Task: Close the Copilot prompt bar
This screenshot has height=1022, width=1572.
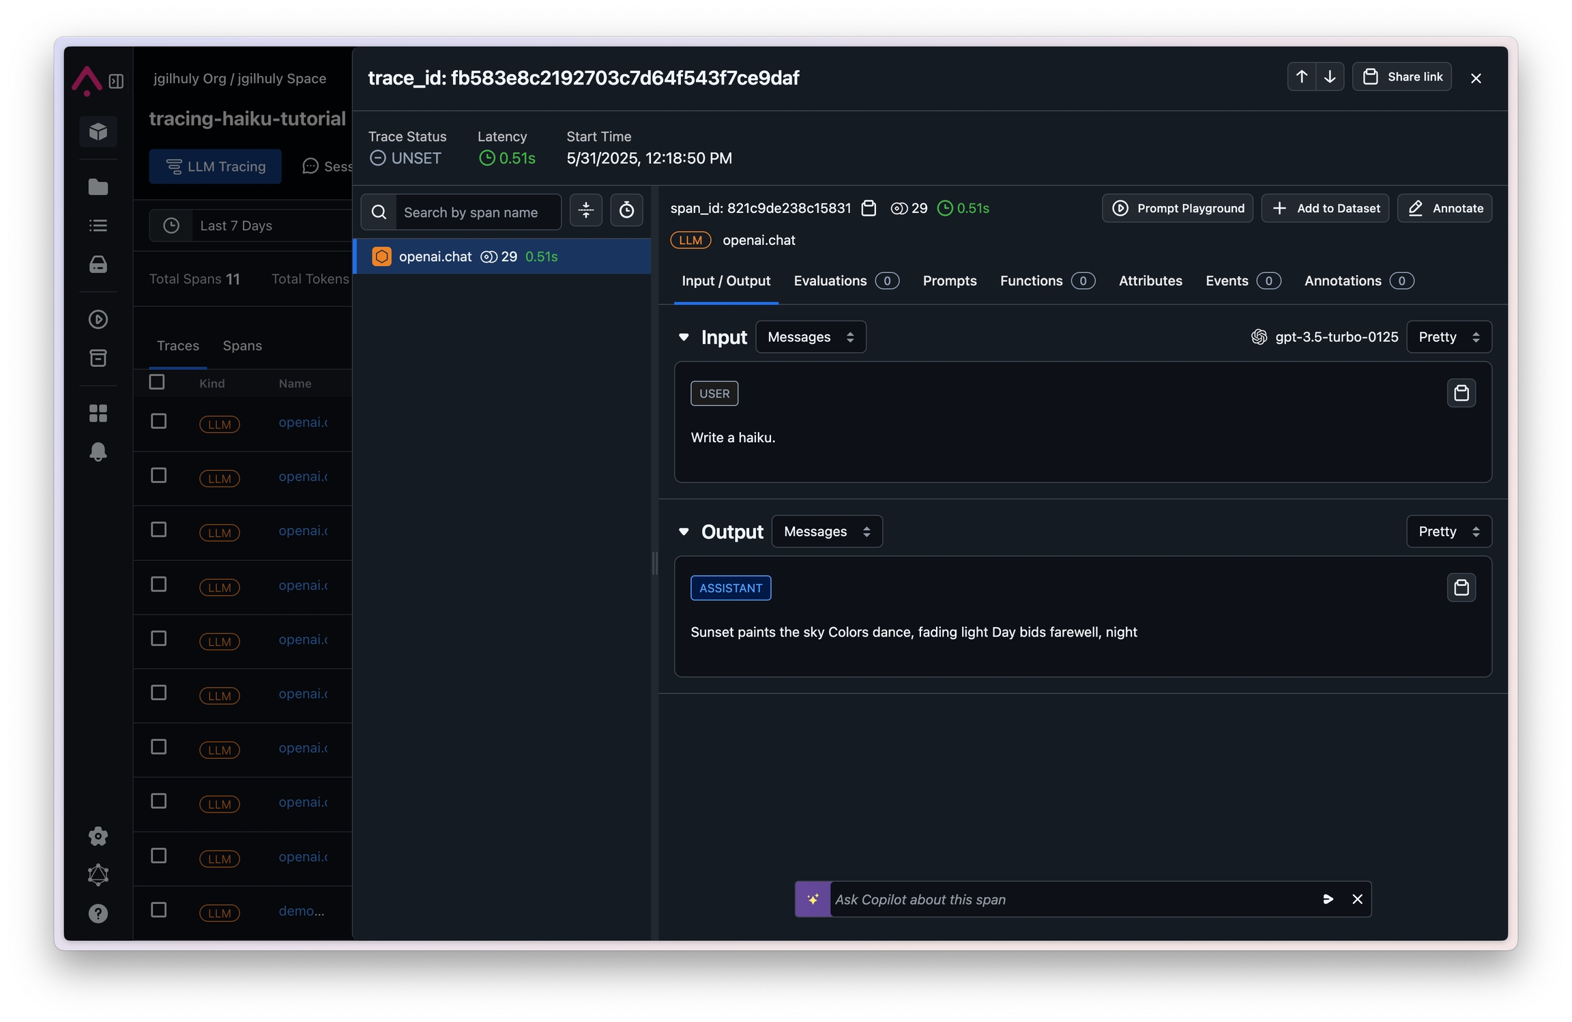Action: [1357, 899]
